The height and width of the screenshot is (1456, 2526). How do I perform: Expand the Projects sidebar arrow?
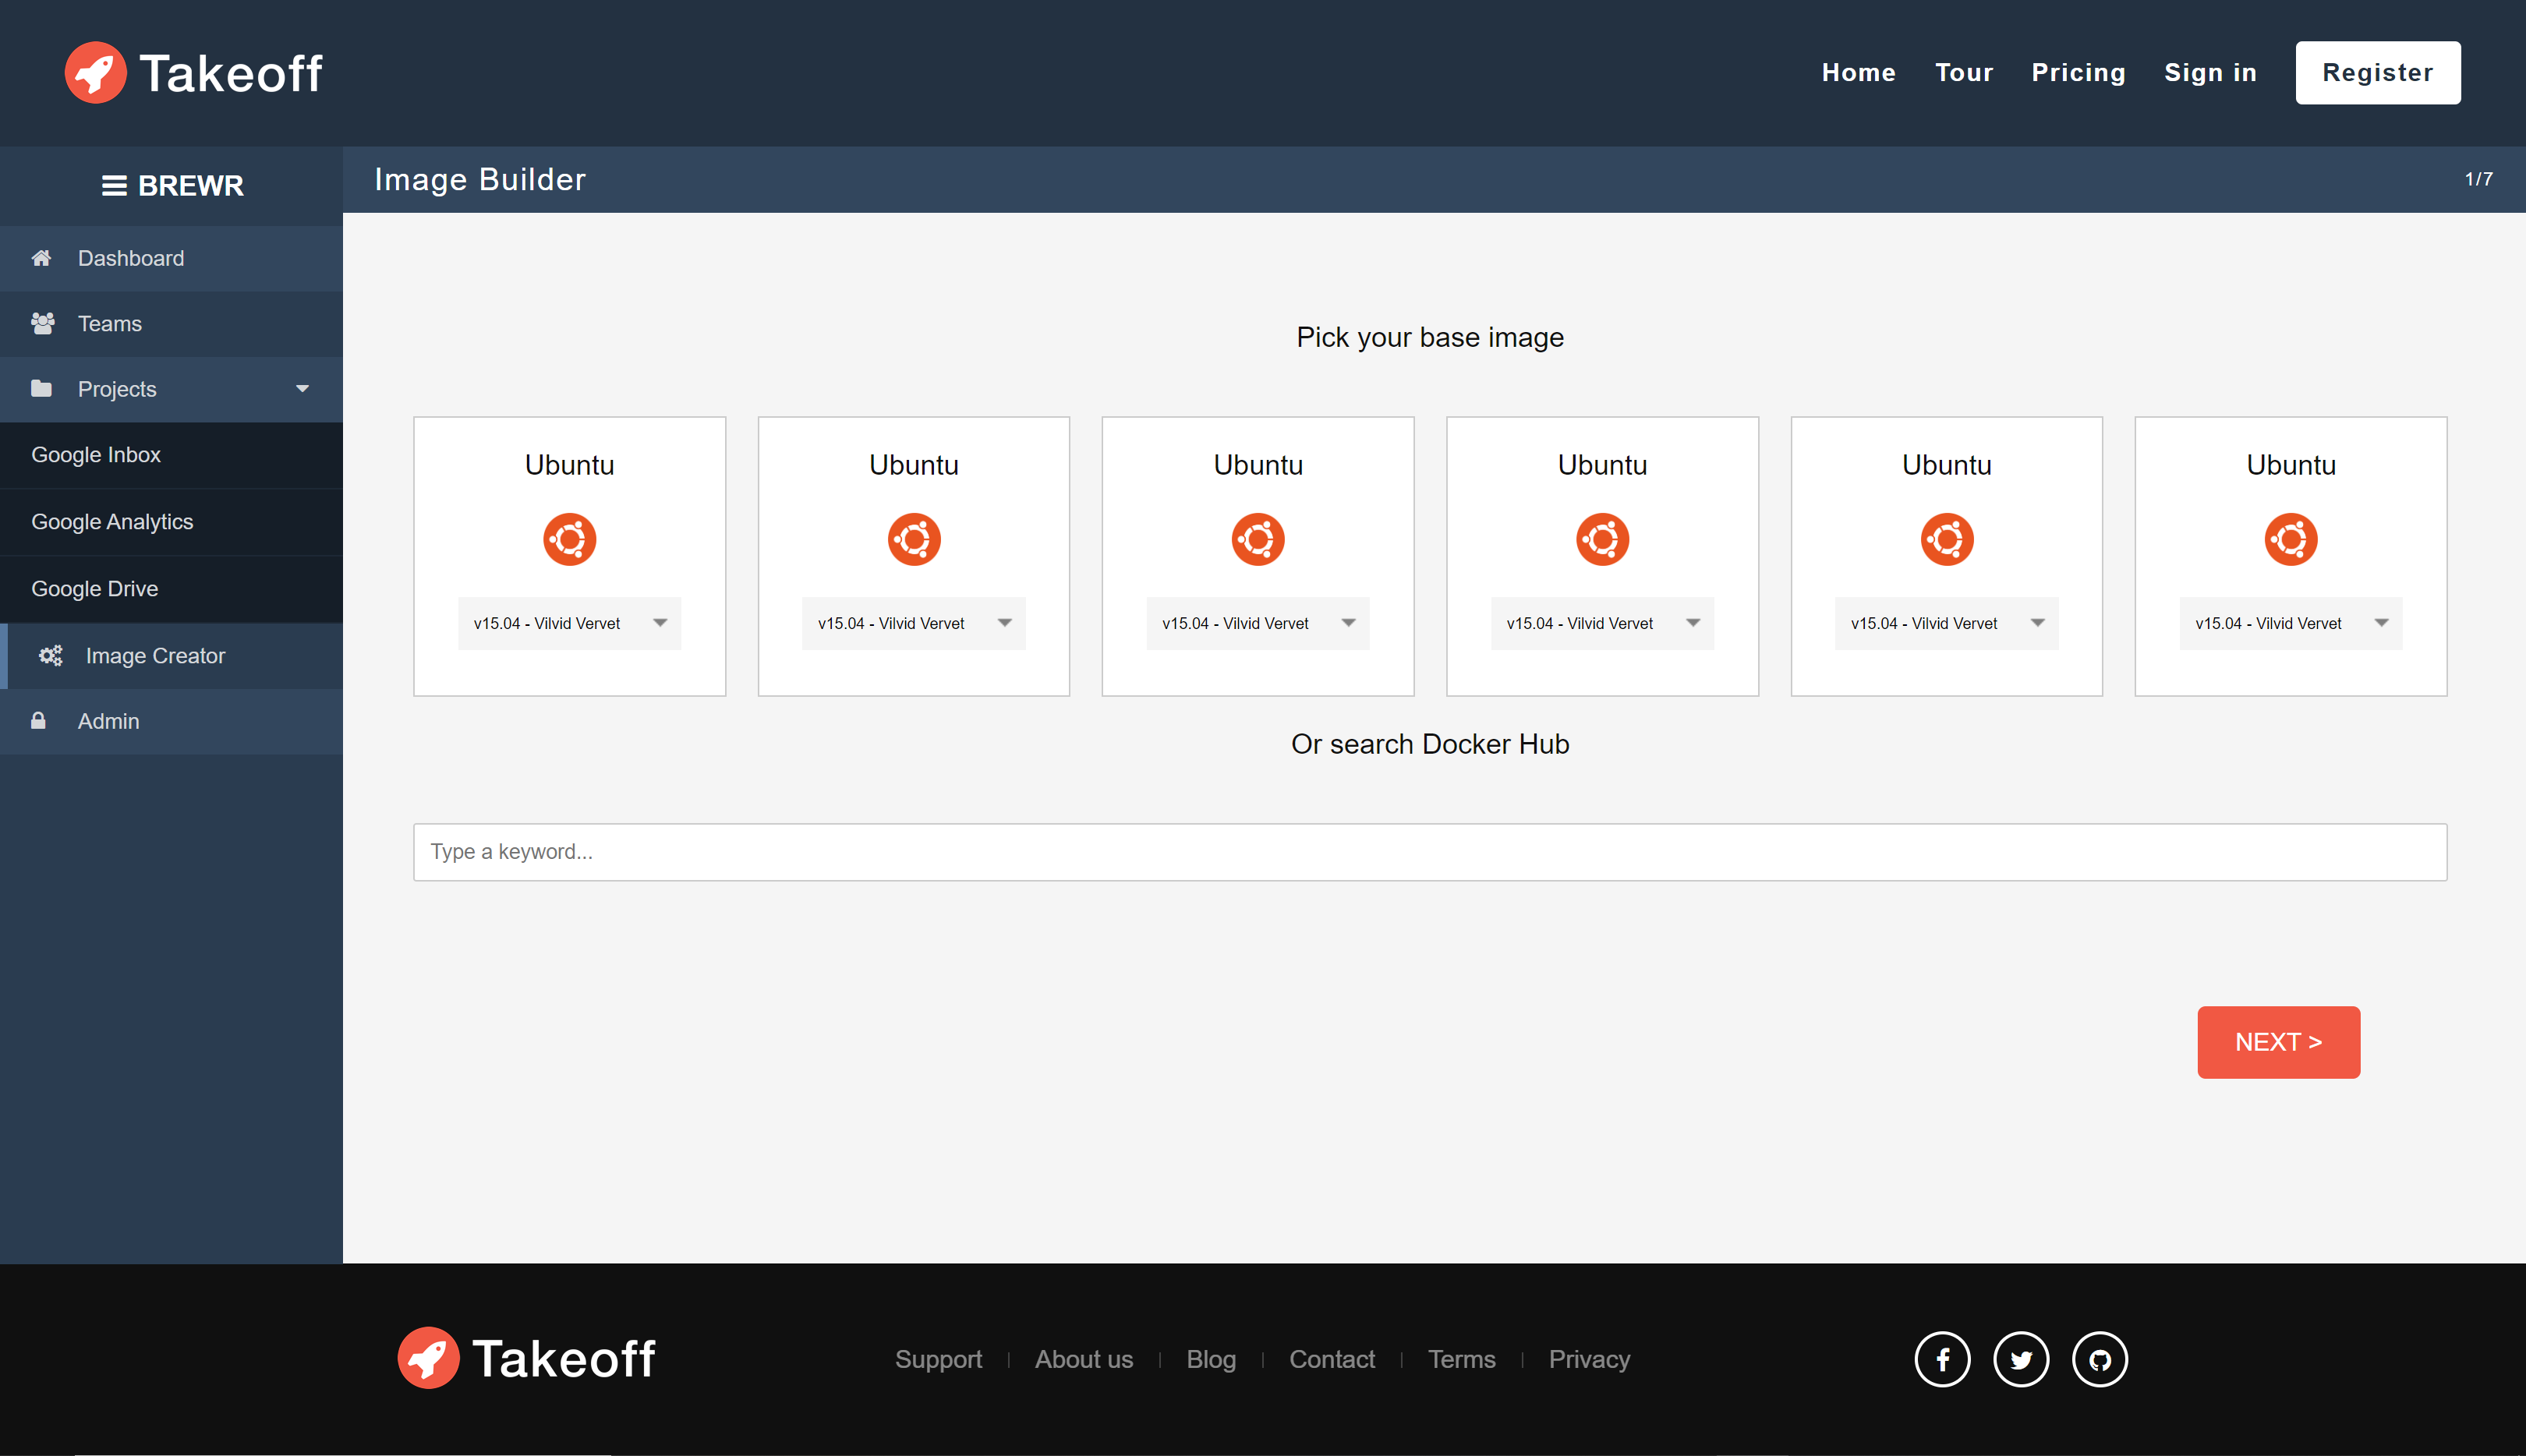click(x=302, y=389)
